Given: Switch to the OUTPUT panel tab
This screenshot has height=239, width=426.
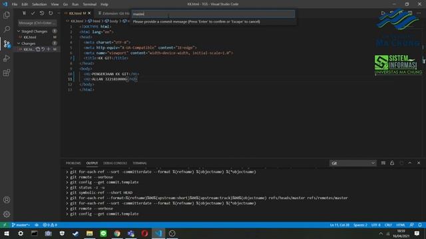Looking at the screenshot, I should pyautogui.click(x=92, y=163).
